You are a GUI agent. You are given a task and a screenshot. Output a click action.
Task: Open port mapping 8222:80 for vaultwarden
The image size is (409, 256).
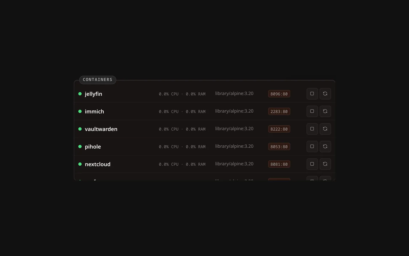279,129
